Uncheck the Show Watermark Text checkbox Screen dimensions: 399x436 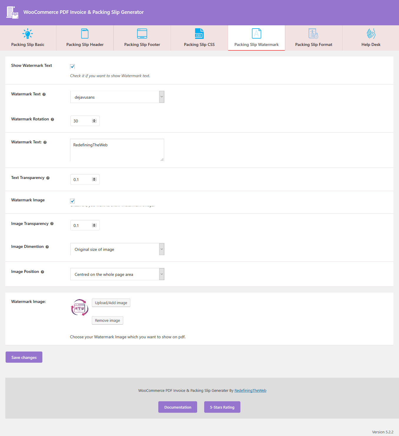72,67
